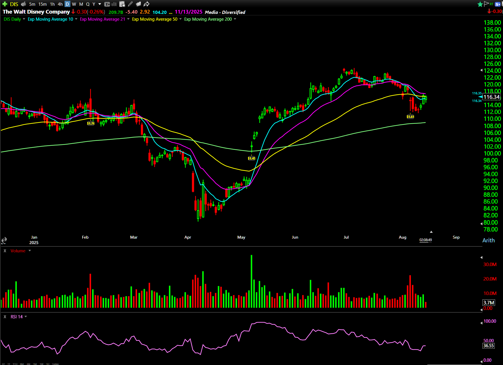Click the 209.7B market cap value

(x=116, y=12)
